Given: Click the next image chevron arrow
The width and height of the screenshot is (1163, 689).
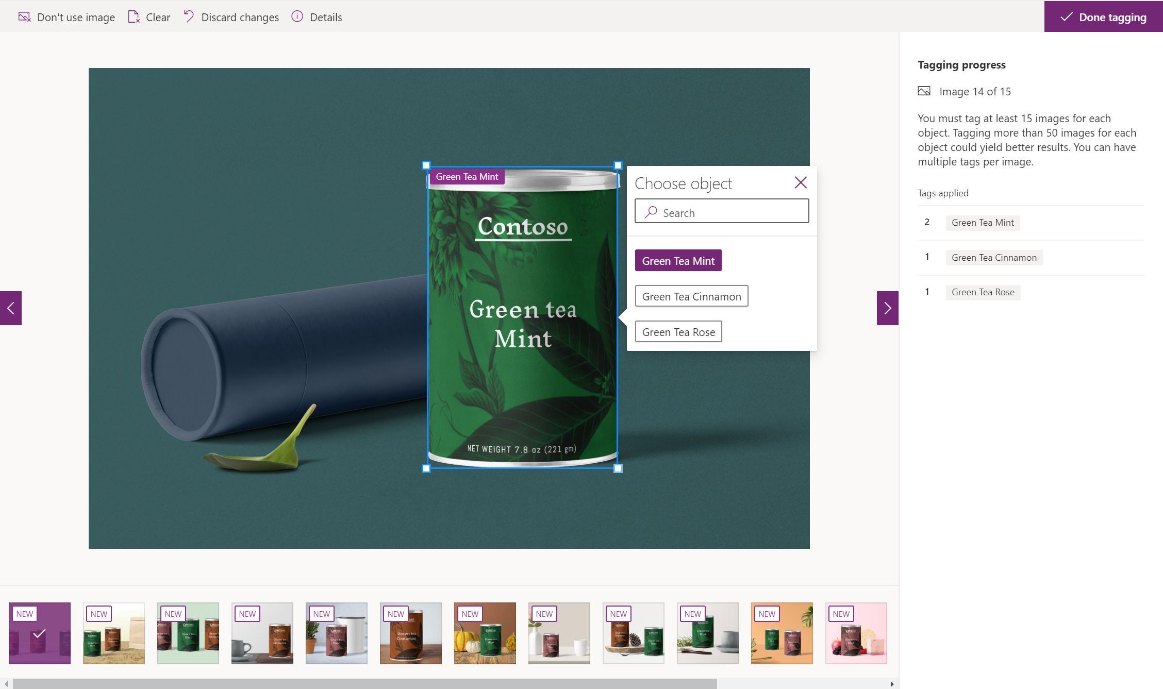Looking at the screenshot, I should (887, 308).
